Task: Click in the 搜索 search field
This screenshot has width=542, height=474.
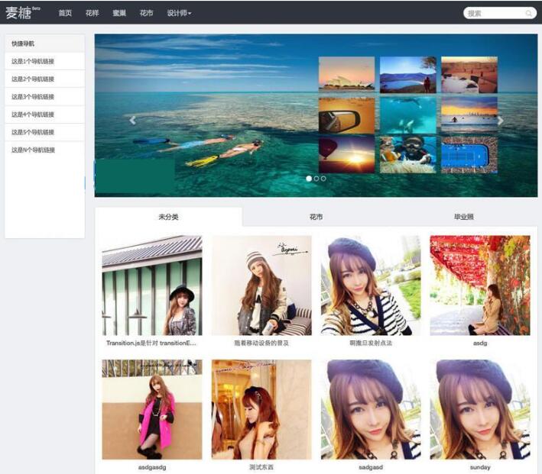Action: coord(493,14)
